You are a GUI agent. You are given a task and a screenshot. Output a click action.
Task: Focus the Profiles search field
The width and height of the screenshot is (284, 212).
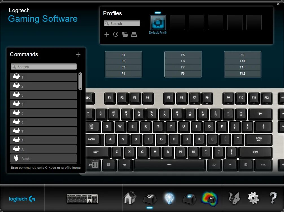click(x=122, y=23)
